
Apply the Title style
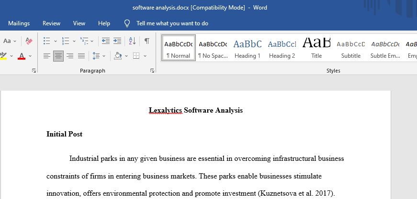click(316, 48)
